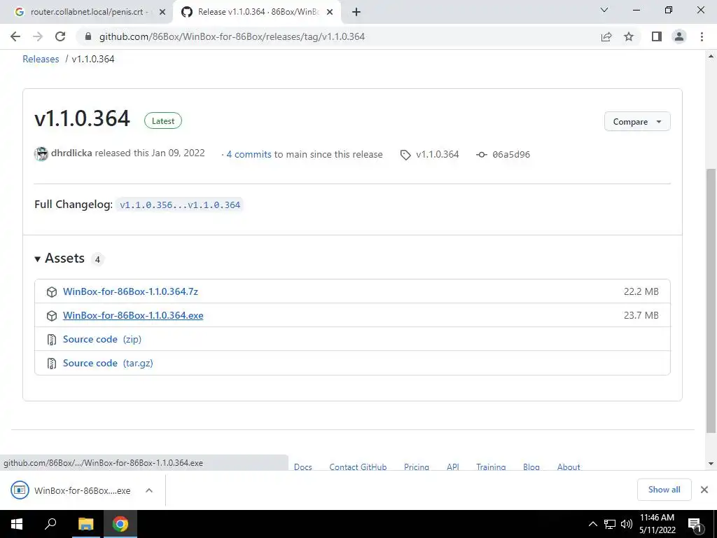
Task: View site security padlock info
Action: click(88, 36)
